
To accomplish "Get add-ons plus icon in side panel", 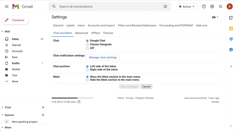I will [231, 67].
